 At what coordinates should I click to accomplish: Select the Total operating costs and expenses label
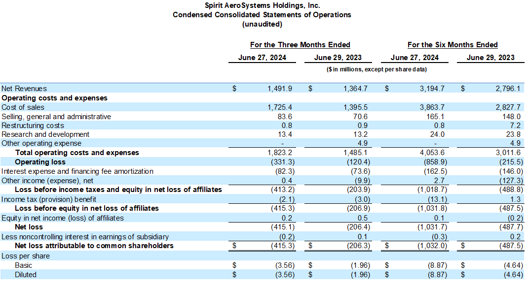pyautogui.click(x=77, y=153)
